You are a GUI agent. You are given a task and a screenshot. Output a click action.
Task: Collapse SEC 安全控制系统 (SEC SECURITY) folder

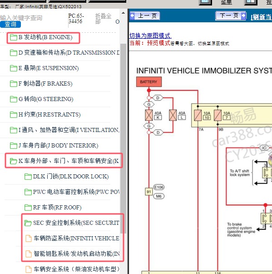click(76, 223)
